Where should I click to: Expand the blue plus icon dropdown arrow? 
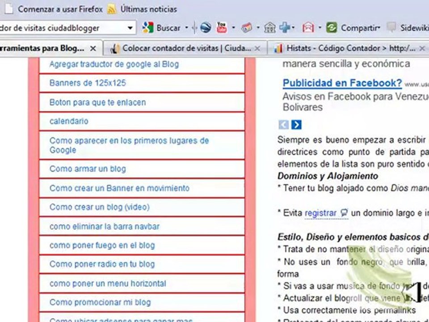point(293,28)
